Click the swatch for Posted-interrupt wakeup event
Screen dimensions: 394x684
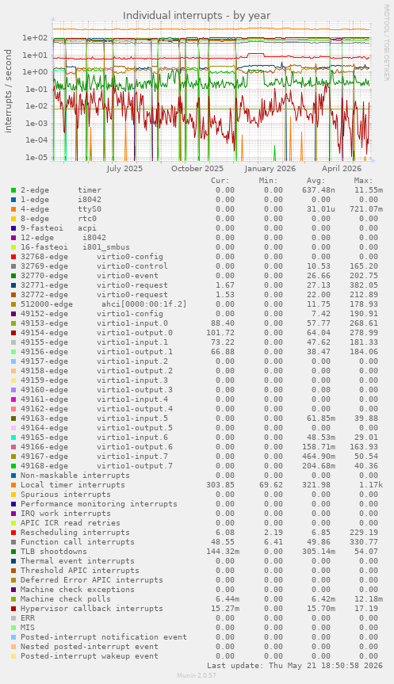click(x=13, y=656)
